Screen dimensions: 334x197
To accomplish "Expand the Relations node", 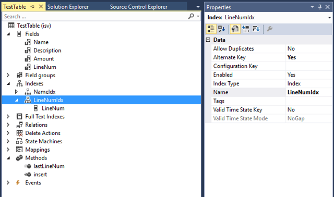I will click(8, 125).
